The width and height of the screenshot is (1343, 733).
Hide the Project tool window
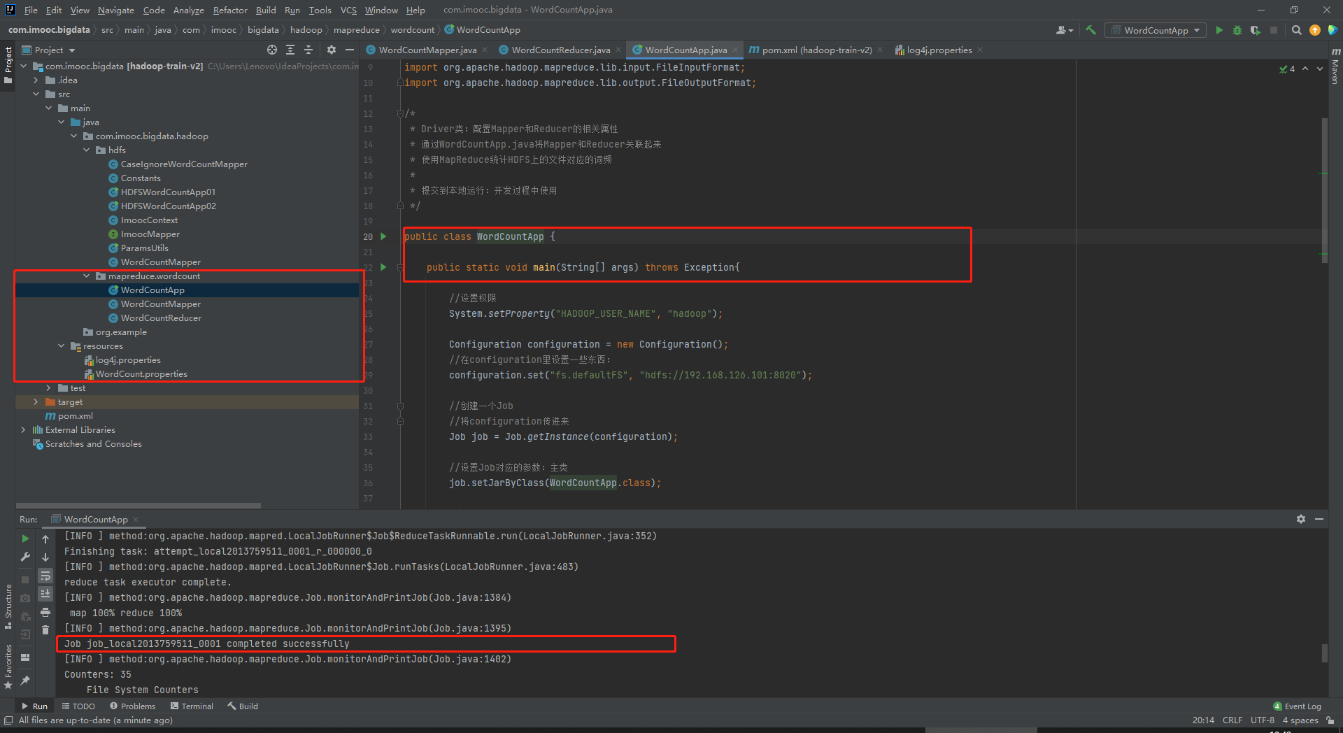pos(350,50)
